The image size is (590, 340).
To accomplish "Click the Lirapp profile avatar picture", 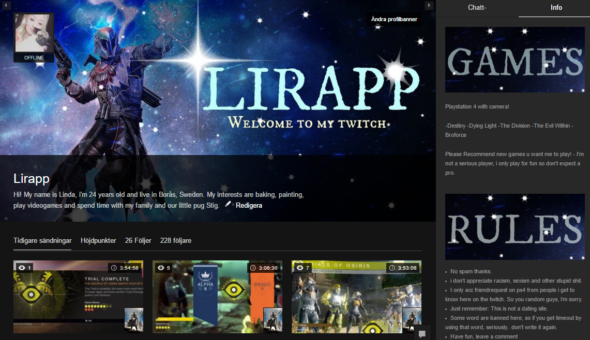I will point(34,33).
